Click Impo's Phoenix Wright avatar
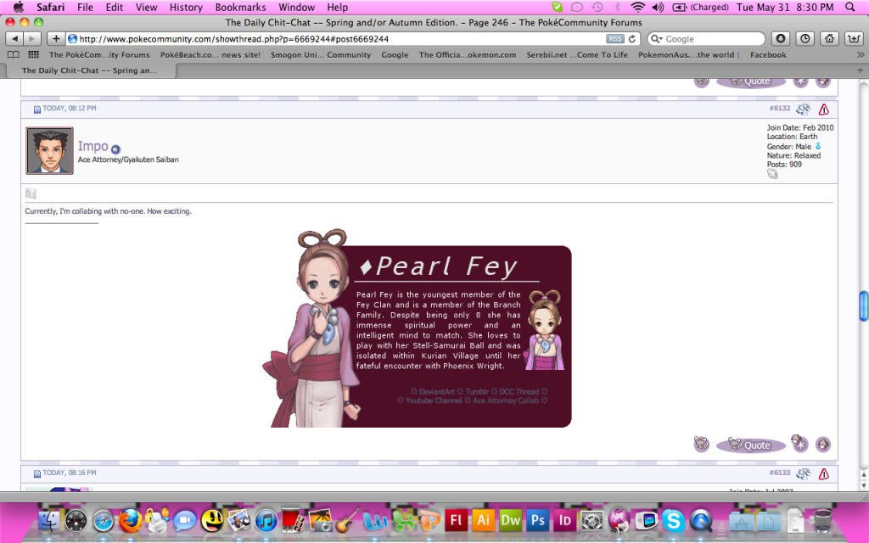This screenshot has height=543, width=869. pyautogui.click(x=49, y=151)
